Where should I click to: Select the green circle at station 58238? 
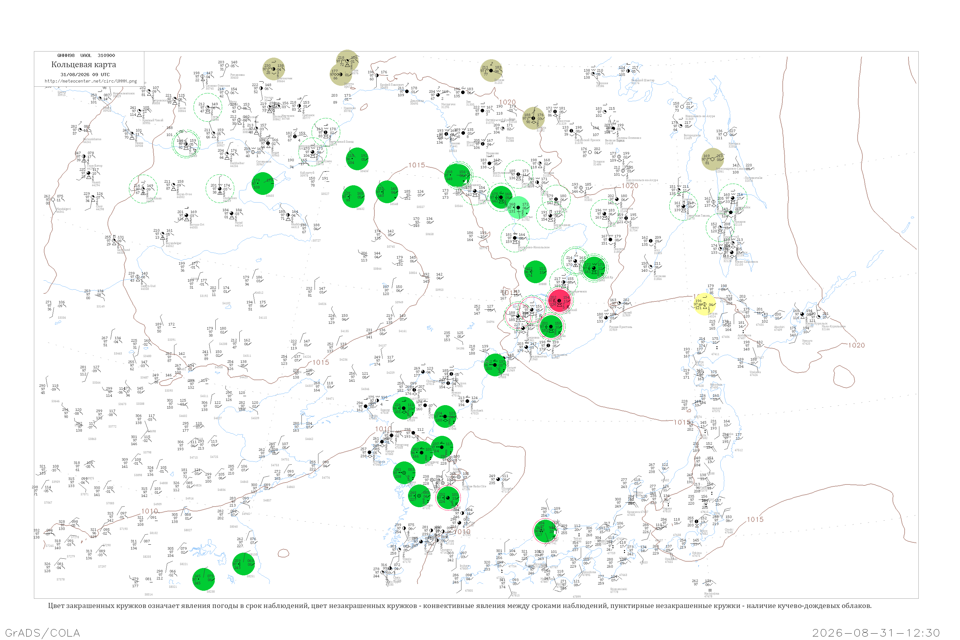pos(204,579)
